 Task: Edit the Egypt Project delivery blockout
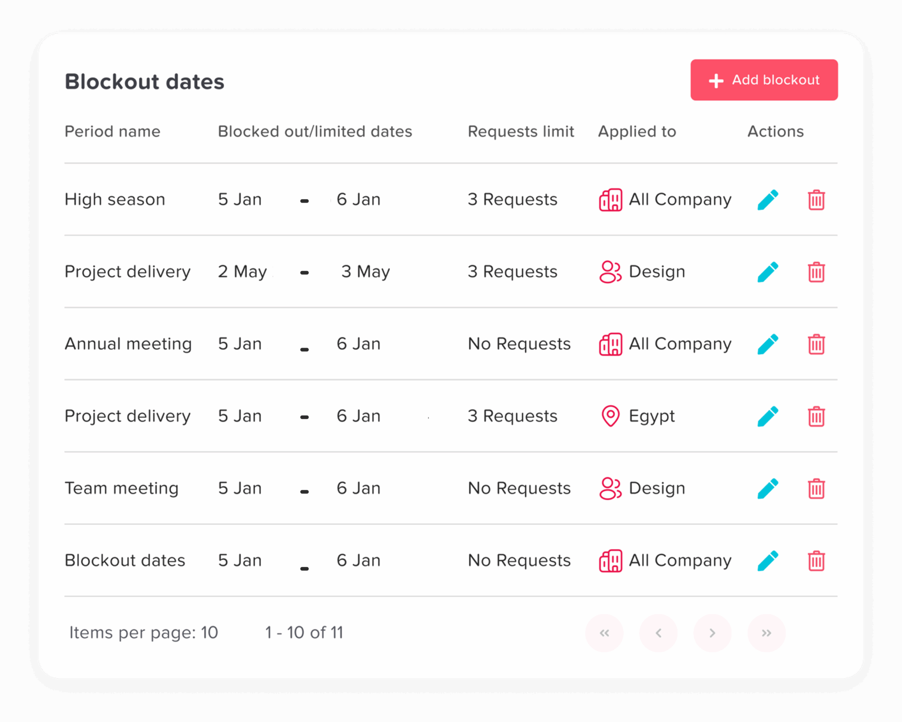click(x=768, y=416)
